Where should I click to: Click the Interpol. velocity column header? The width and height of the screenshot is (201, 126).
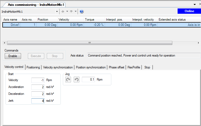tap(144, 20)
